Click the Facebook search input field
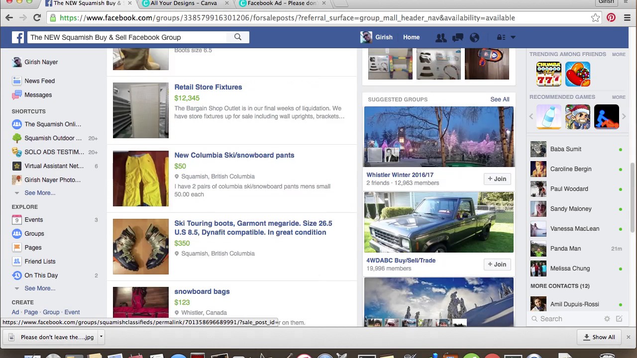This screenshot has width=637, height=358. click(x=127, y=37)
